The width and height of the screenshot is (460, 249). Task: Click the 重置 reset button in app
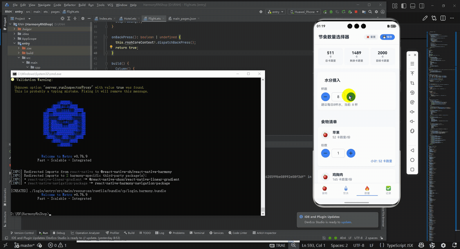(371, 37)
